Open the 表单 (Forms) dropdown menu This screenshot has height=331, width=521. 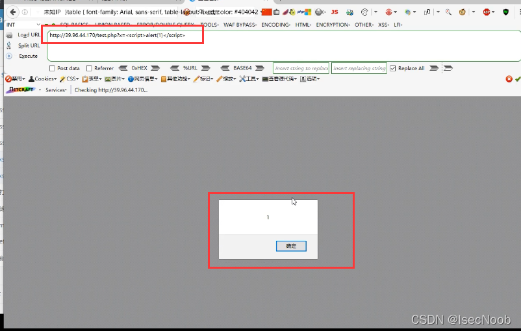tap(92, 79)
